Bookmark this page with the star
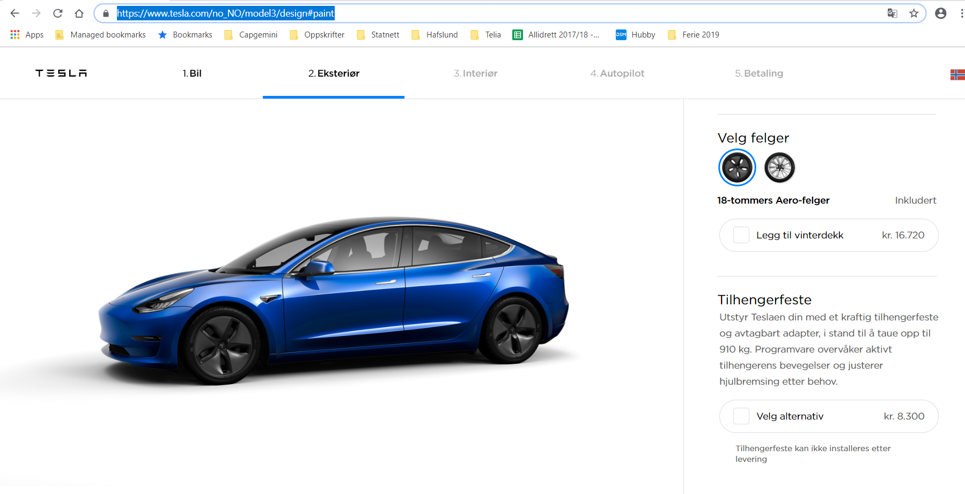 pos(914,13)
